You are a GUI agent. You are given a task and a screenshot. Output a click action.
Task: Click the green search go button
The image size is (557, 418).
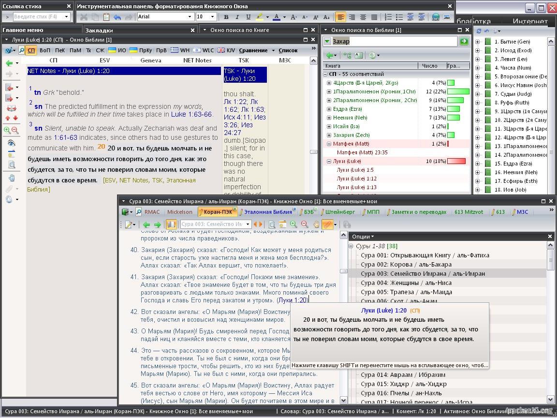[464, 42]
